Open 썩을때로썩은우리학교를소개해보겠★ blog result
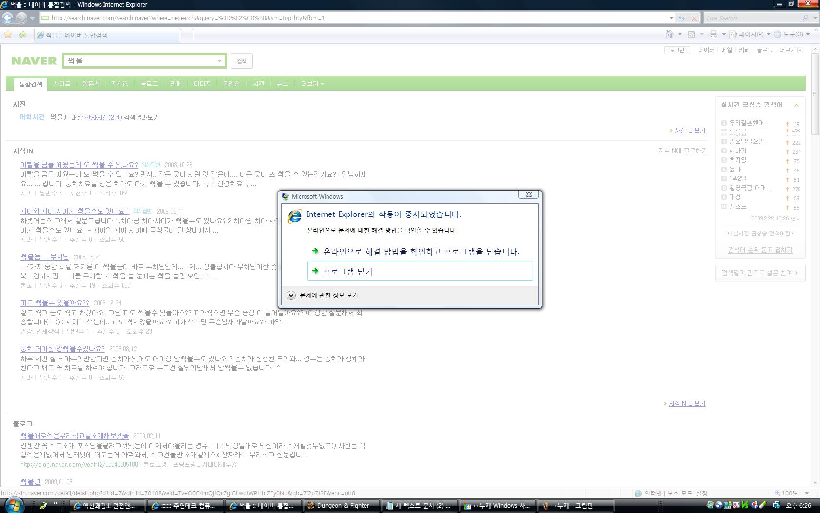Image resolution: width=820 pixels, height=513 pixels. click(x=75, y=436)
